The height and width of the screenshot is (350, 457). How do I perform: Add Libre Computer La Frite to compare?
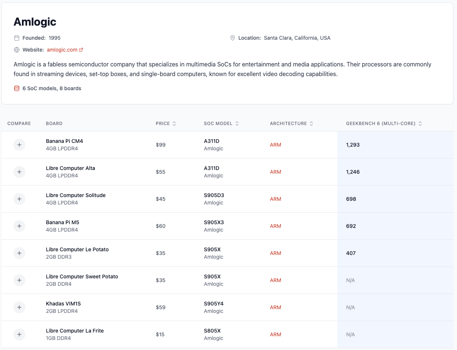pos(19,334)
